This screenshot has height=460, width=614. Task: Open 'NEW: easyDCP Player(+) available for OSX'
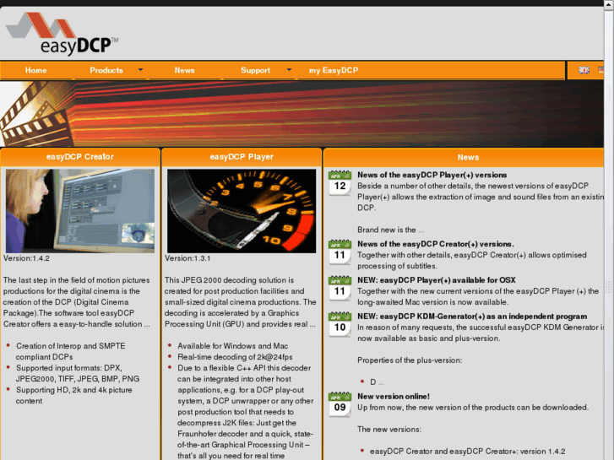(437, 280)
